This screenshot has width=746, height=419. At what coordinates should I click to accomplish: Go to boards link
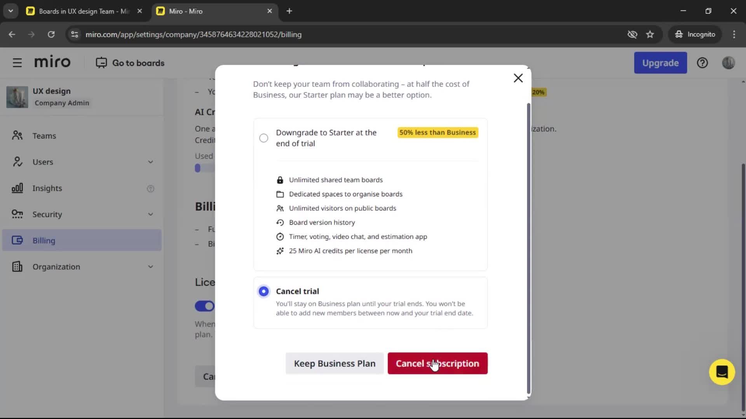[130, 63]
